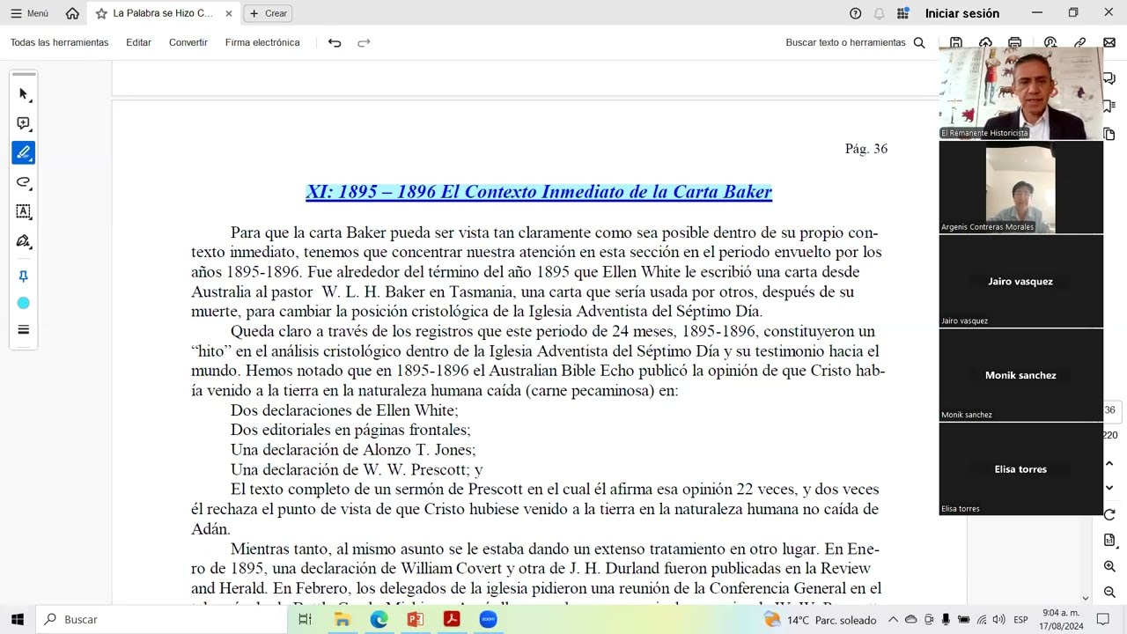Open the Convertir menu
Image resolution: width=1127 pixels, height=634 pixels.
click(188, 42)
